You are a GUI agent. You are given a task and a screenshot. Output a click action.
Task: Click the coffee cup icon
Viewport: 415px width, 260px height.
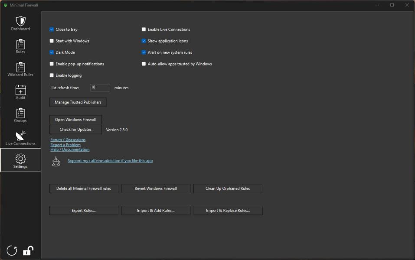56,162
